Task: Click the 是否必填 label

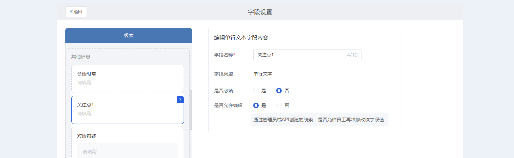Action: (x=224, y=91)
